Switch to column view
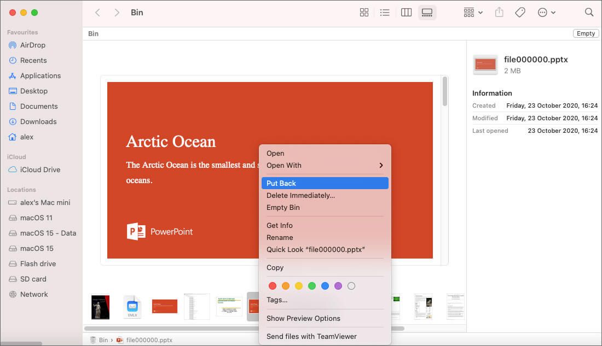The width and height of the screenshot is (602, 346). pos(406,13)
